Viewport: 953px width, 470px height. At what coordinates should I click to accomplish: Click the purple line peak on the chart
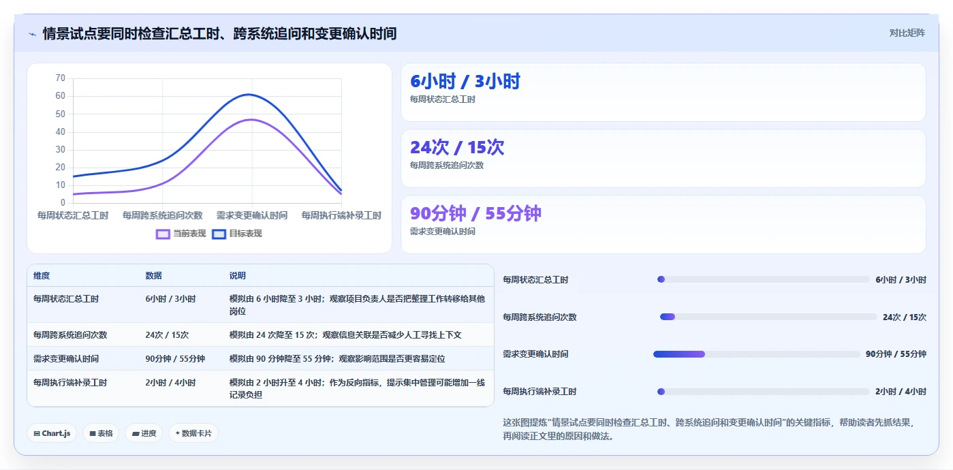(251, 120)
